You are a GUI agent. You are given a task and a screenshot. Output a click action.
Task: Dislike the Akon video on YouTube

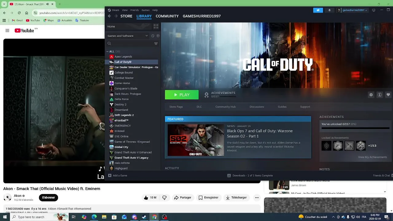click(164, 198)
